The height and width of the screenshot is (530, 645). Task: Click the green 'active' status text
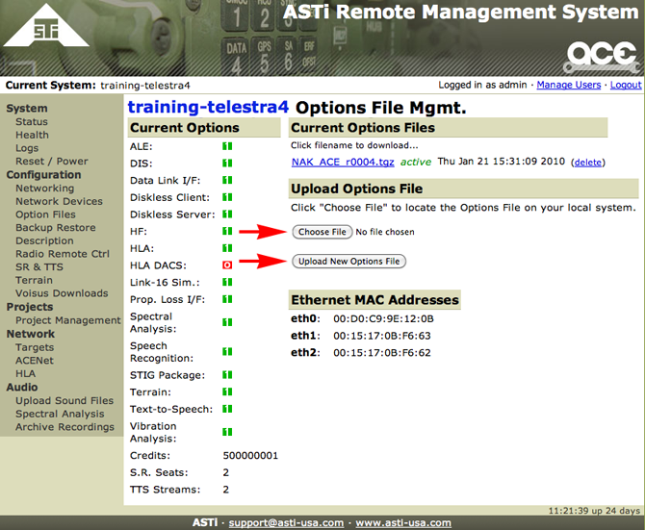[x=416, y=163]
